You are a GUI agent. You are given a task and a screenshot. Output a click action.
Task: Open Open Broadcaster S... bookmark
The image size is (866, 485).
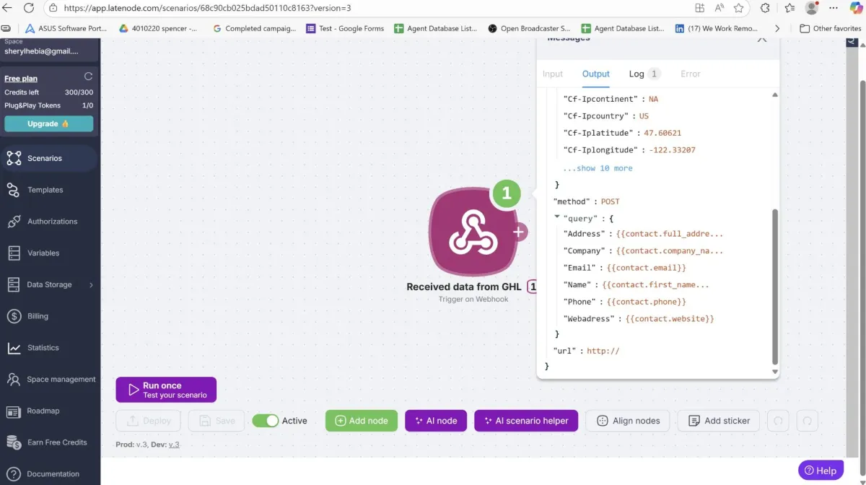[x=529, y=28]
